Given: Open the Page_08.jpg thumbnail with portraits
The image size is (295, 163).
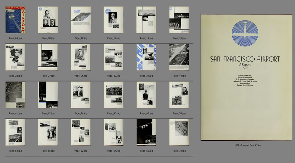Looking at the screenshot, I should click(x=48, y=20).
